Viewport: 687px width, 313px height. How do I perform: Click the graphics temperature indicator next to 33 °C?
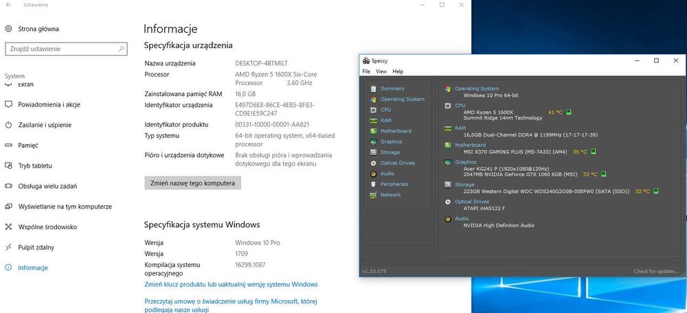coord(603,174)
